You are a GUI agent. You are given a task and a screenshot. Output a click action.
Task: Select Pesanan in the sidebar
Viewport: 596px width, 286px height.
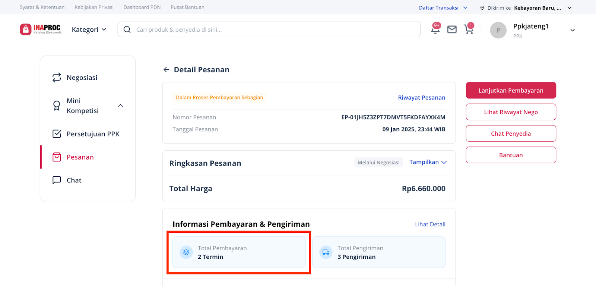[x=80, y=157]
